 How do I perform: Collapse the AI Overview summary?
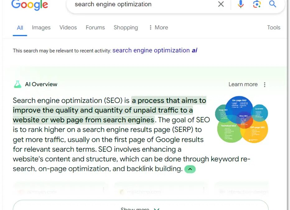coord(190,169)
